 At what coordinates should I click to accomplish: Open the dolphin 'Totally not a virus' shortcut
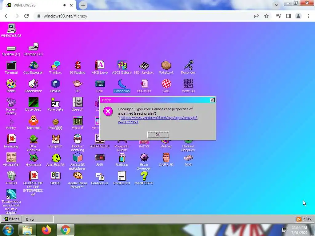[11, 194]
